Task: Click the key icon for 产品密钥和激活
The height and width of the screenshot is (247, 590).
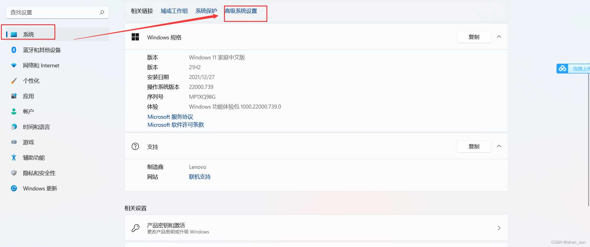Action: [136, 228]
